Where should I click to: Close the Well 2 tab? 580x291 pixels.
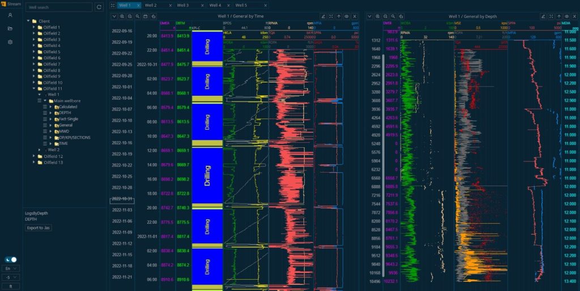170,6
